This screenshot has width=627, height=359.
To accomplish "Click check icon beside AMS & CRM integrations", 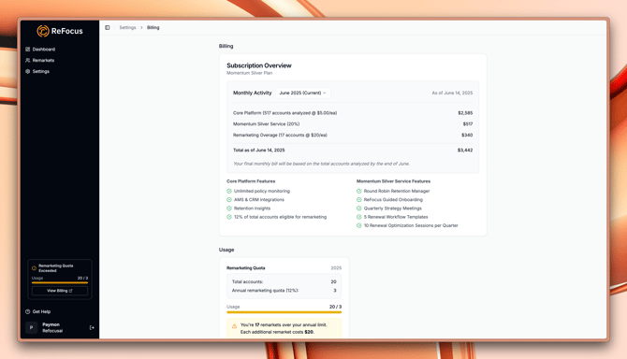I will click(x=229, y=200).
